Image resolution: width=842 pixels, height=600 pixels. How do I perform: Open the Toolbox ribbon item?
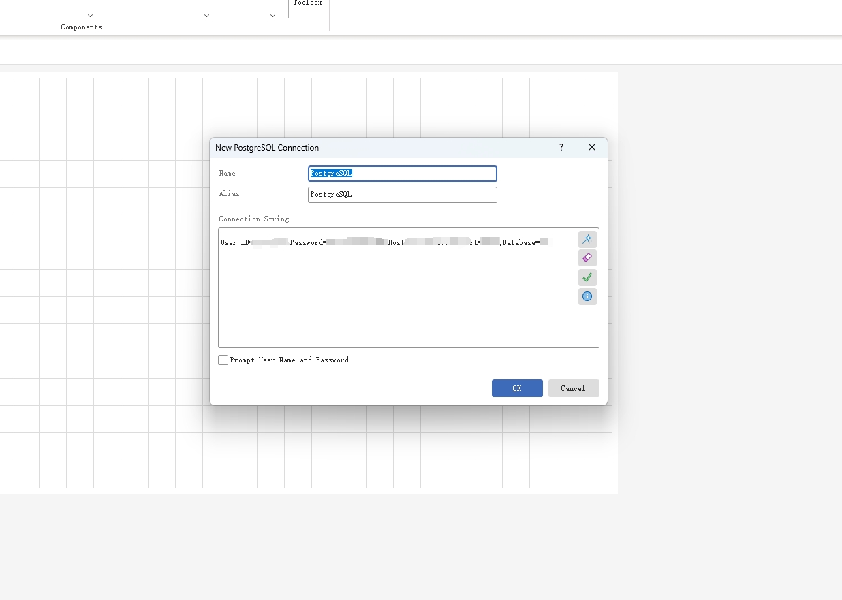pos(308,3)
